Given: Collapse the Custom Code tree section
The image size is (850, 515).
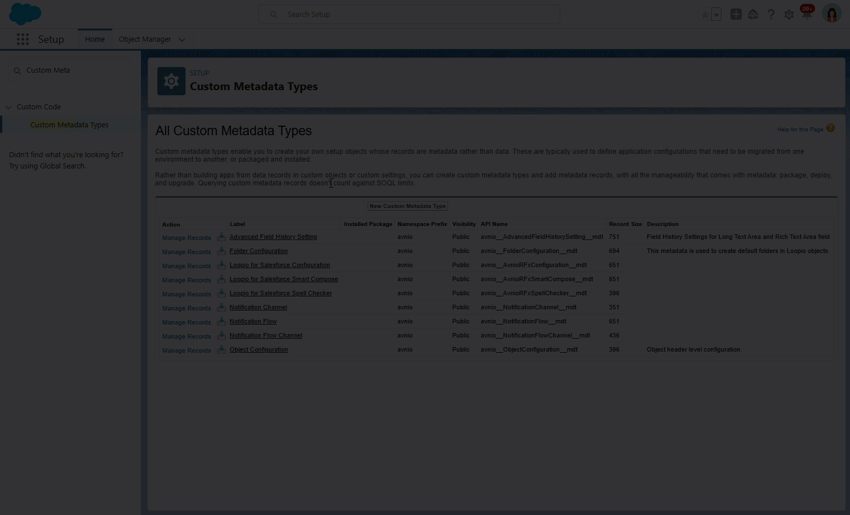Looking at the screenshot, I should pyautogui.click(x=8, y=107).
